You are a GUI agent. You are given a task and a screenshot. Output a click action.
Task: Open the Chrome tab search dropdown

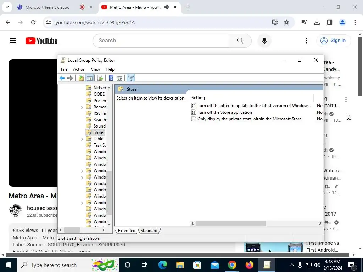point(7,7)
